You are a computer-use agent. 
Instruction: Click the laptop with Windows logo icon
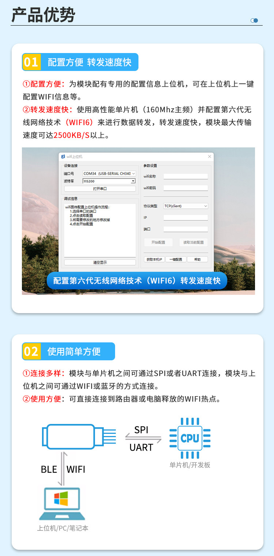point(62,504)
